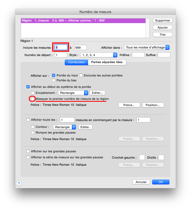Switch to Parties séparées liées tab
Viewport: 191px width, 210px height.
click(107, 62)
